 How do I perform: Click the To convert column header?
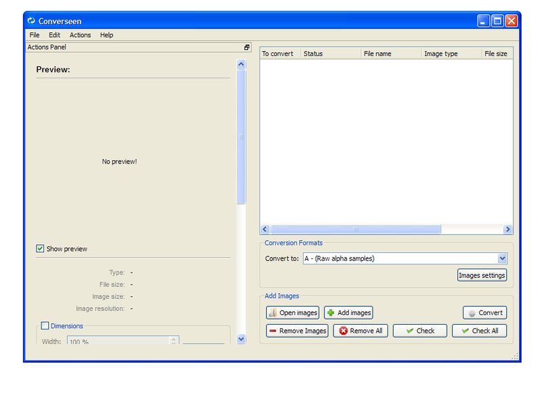(x=280, y=54)
